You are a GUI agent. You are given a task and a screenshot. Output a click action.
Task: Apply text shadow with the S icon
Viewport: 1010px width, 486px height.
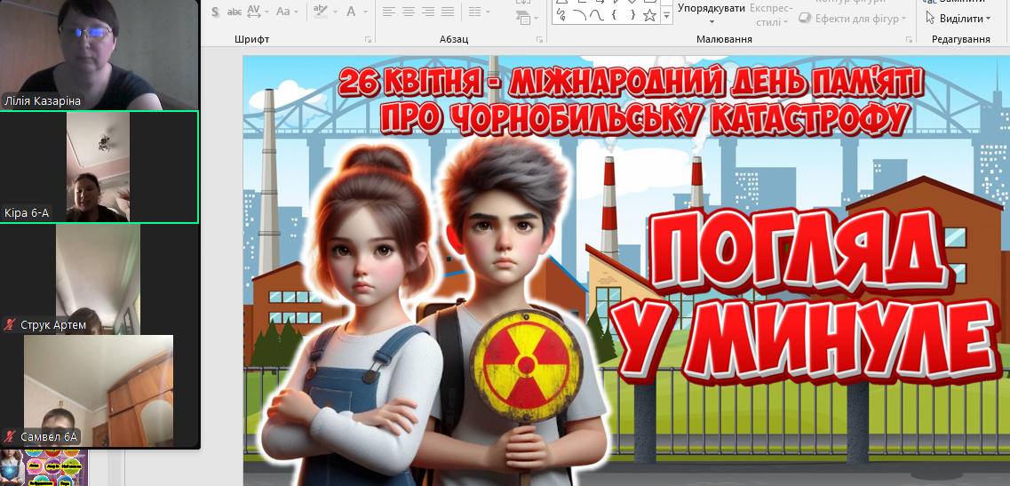click(214, 12)
